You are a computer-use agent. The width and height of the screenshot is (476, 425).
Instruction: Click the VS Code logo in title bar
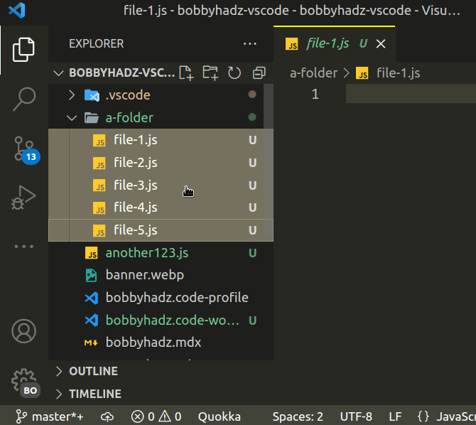point(17,11)
